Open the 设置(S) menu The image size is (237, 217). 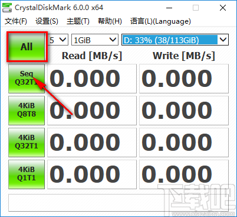coord(47,21)
